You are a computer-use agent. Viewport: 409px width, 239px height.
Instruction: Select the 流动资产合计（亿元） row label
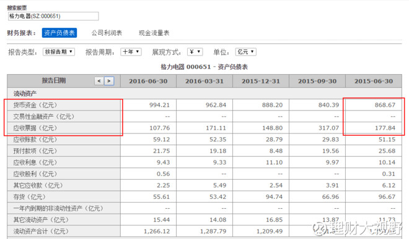click(41, 231)
